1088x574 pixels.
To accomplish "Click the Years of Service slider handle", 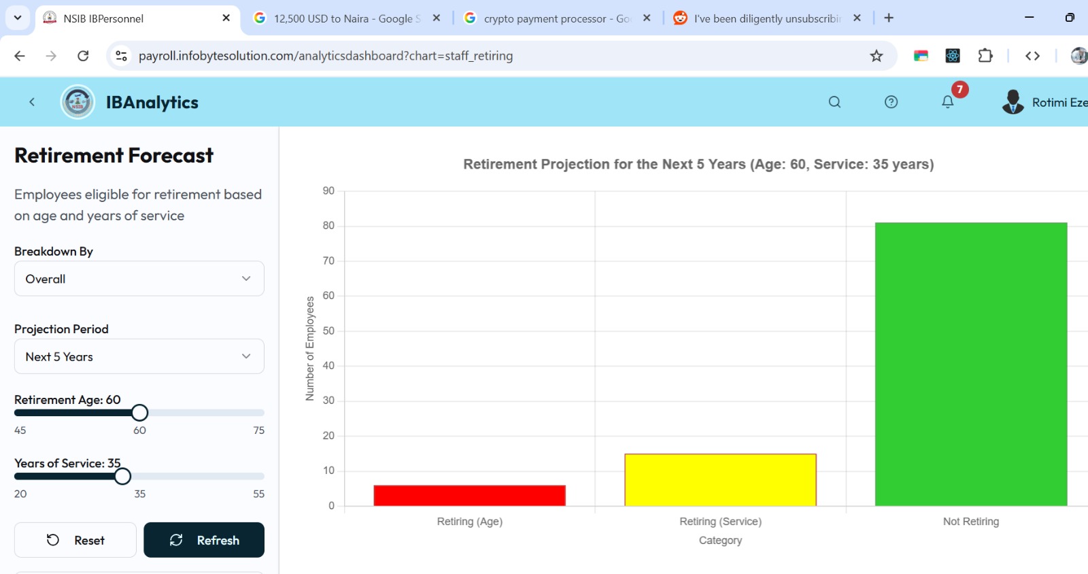I will (122, 476).
